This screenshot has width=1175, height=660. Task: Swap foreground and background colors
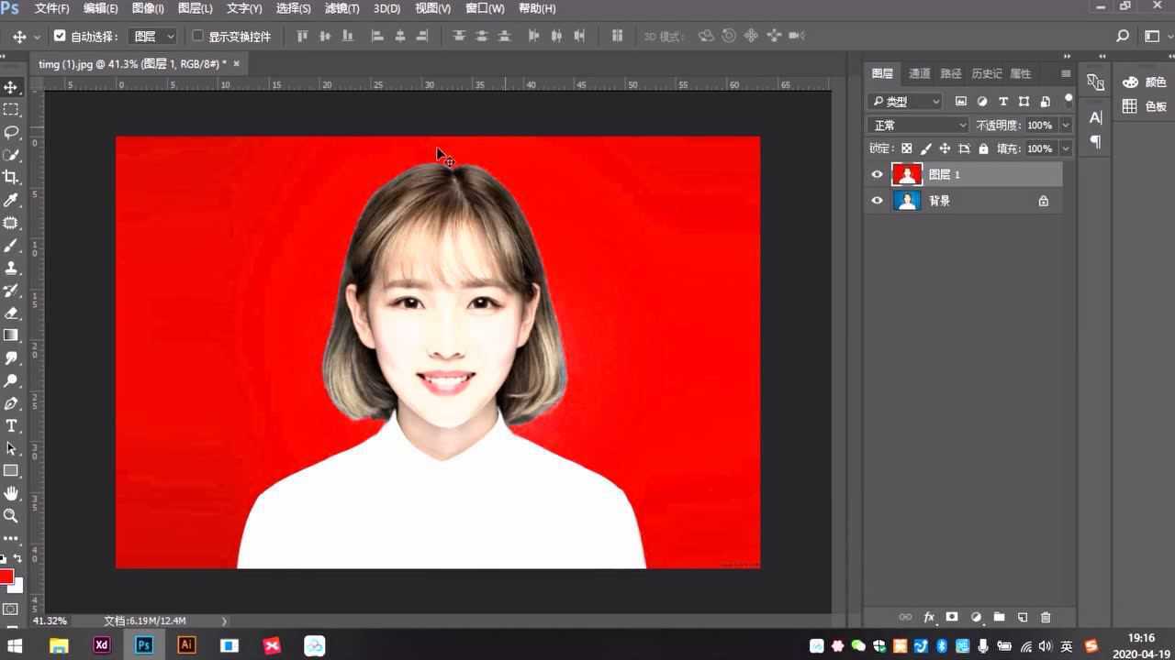coord(17,558)
